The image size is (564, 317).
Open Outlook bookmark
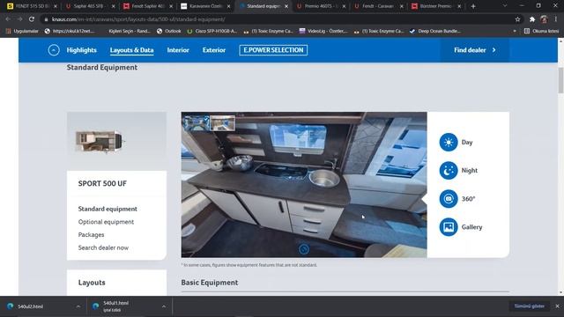pyautogui.click(x=169, y=32)
